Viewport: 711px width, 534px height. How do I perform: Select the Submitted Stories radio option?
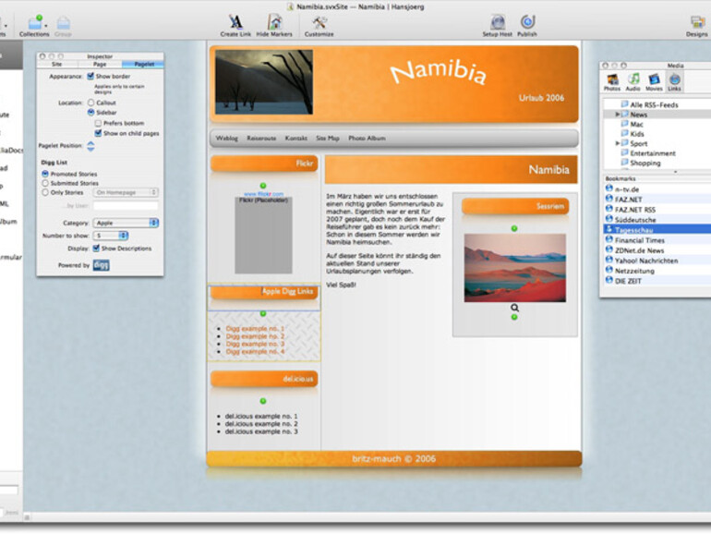point(45,183)
